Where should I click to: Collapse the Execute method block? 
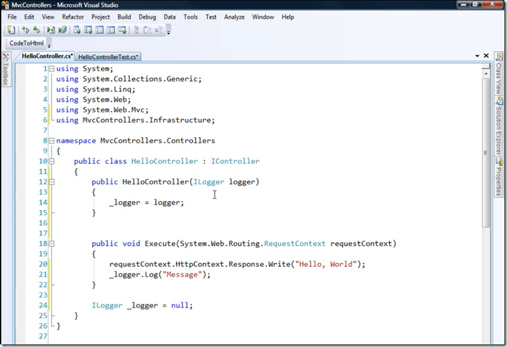tap(52, 243)
